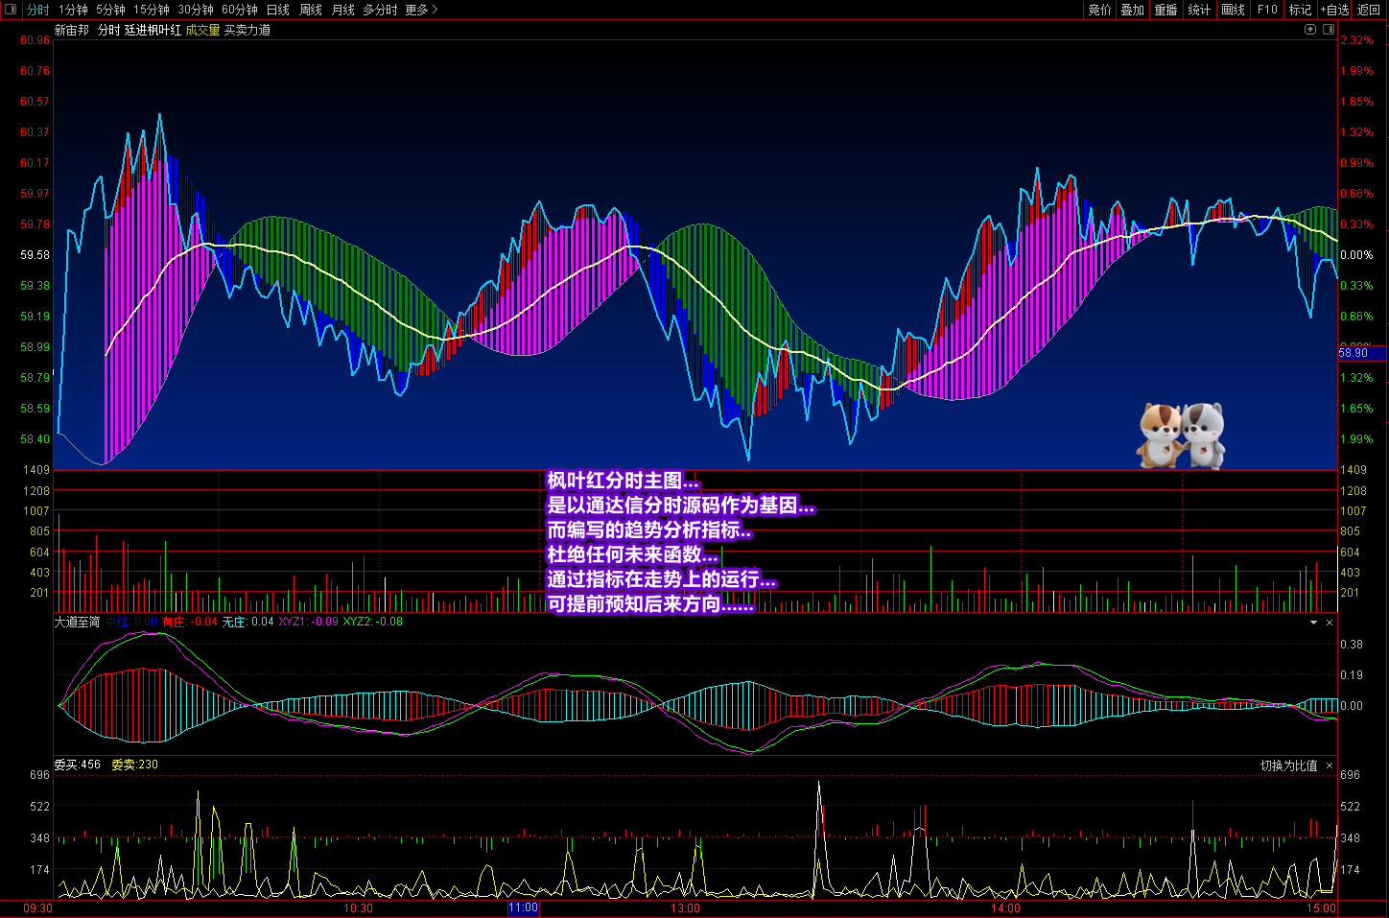Click the hamster mascot image on chart
The width and height of the screenshot is (1389, 918).
coord(1181,435)
